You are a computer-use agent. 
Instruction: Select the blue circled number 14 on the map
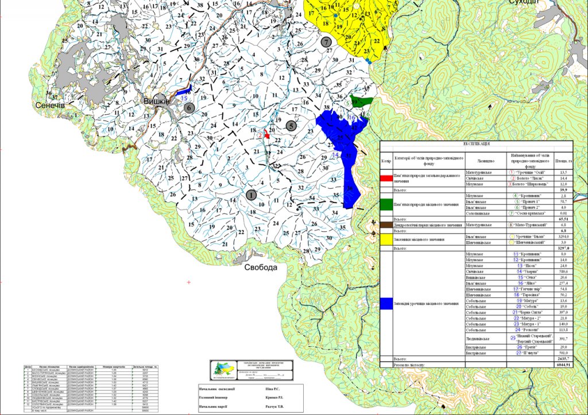click(335, 155)
